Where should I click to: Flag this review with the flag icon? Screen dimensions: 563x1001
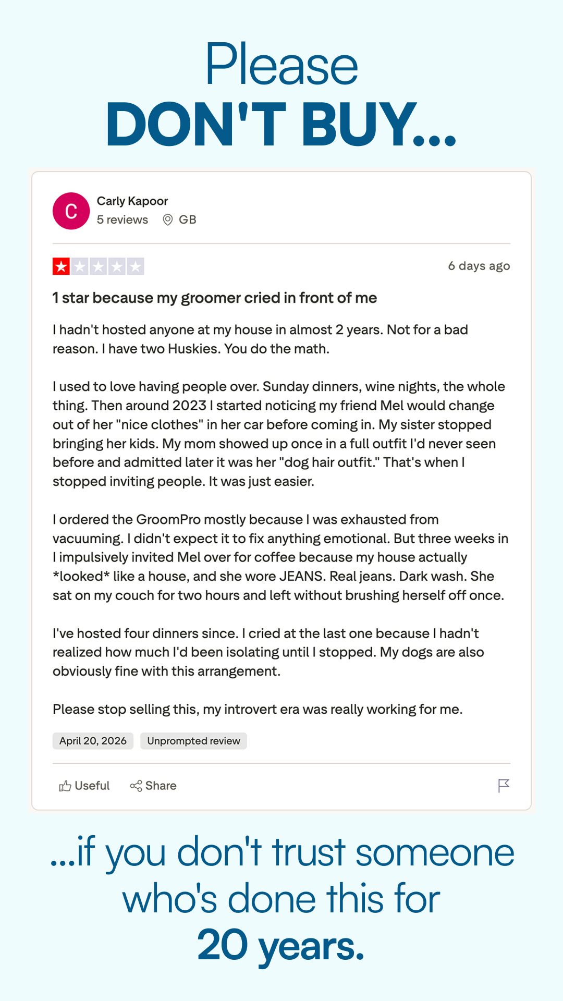[504, 786]
